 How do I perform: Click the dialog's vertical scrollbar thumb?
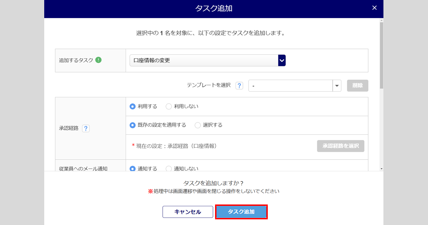381,55
